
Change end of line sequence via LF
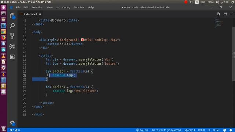(x=209, y=130)
